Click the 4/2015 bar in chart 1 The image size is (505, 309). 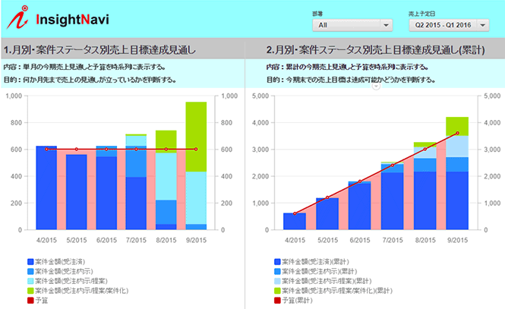(x=46, y=188)
